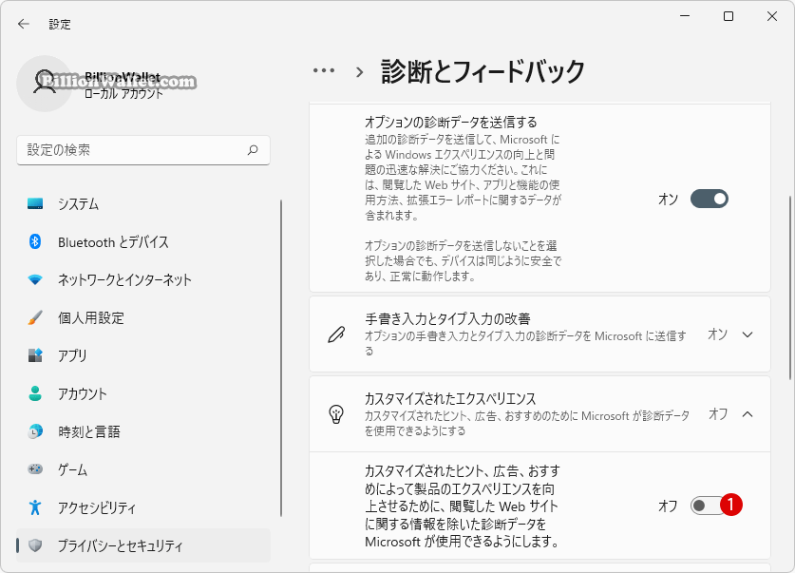Click ローカル アカウント profile name

pos(123,94)
